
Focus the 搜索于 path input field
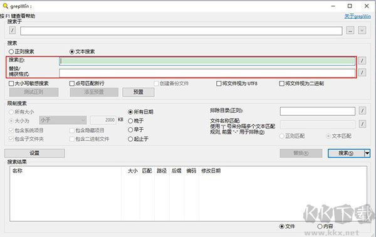[181, 31]
